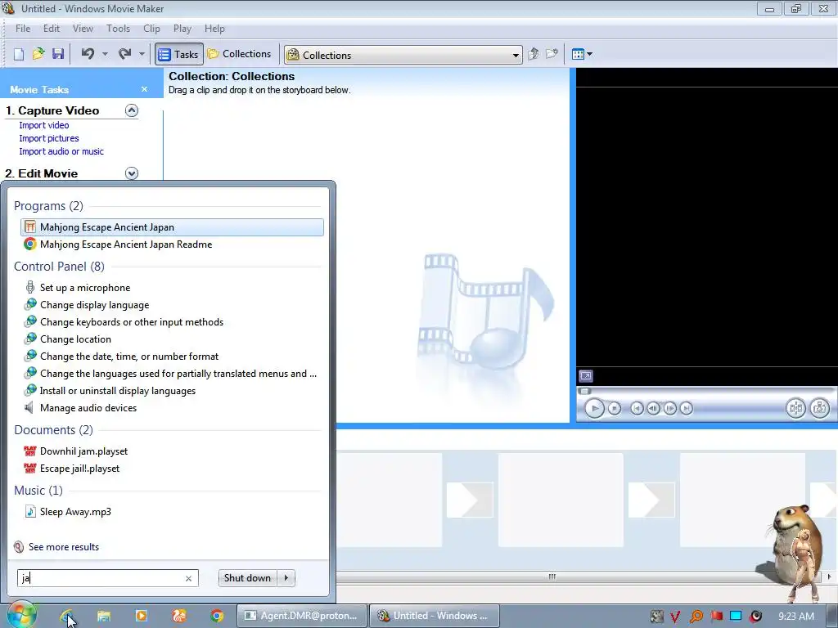Open the Help menu

(214, 29)
